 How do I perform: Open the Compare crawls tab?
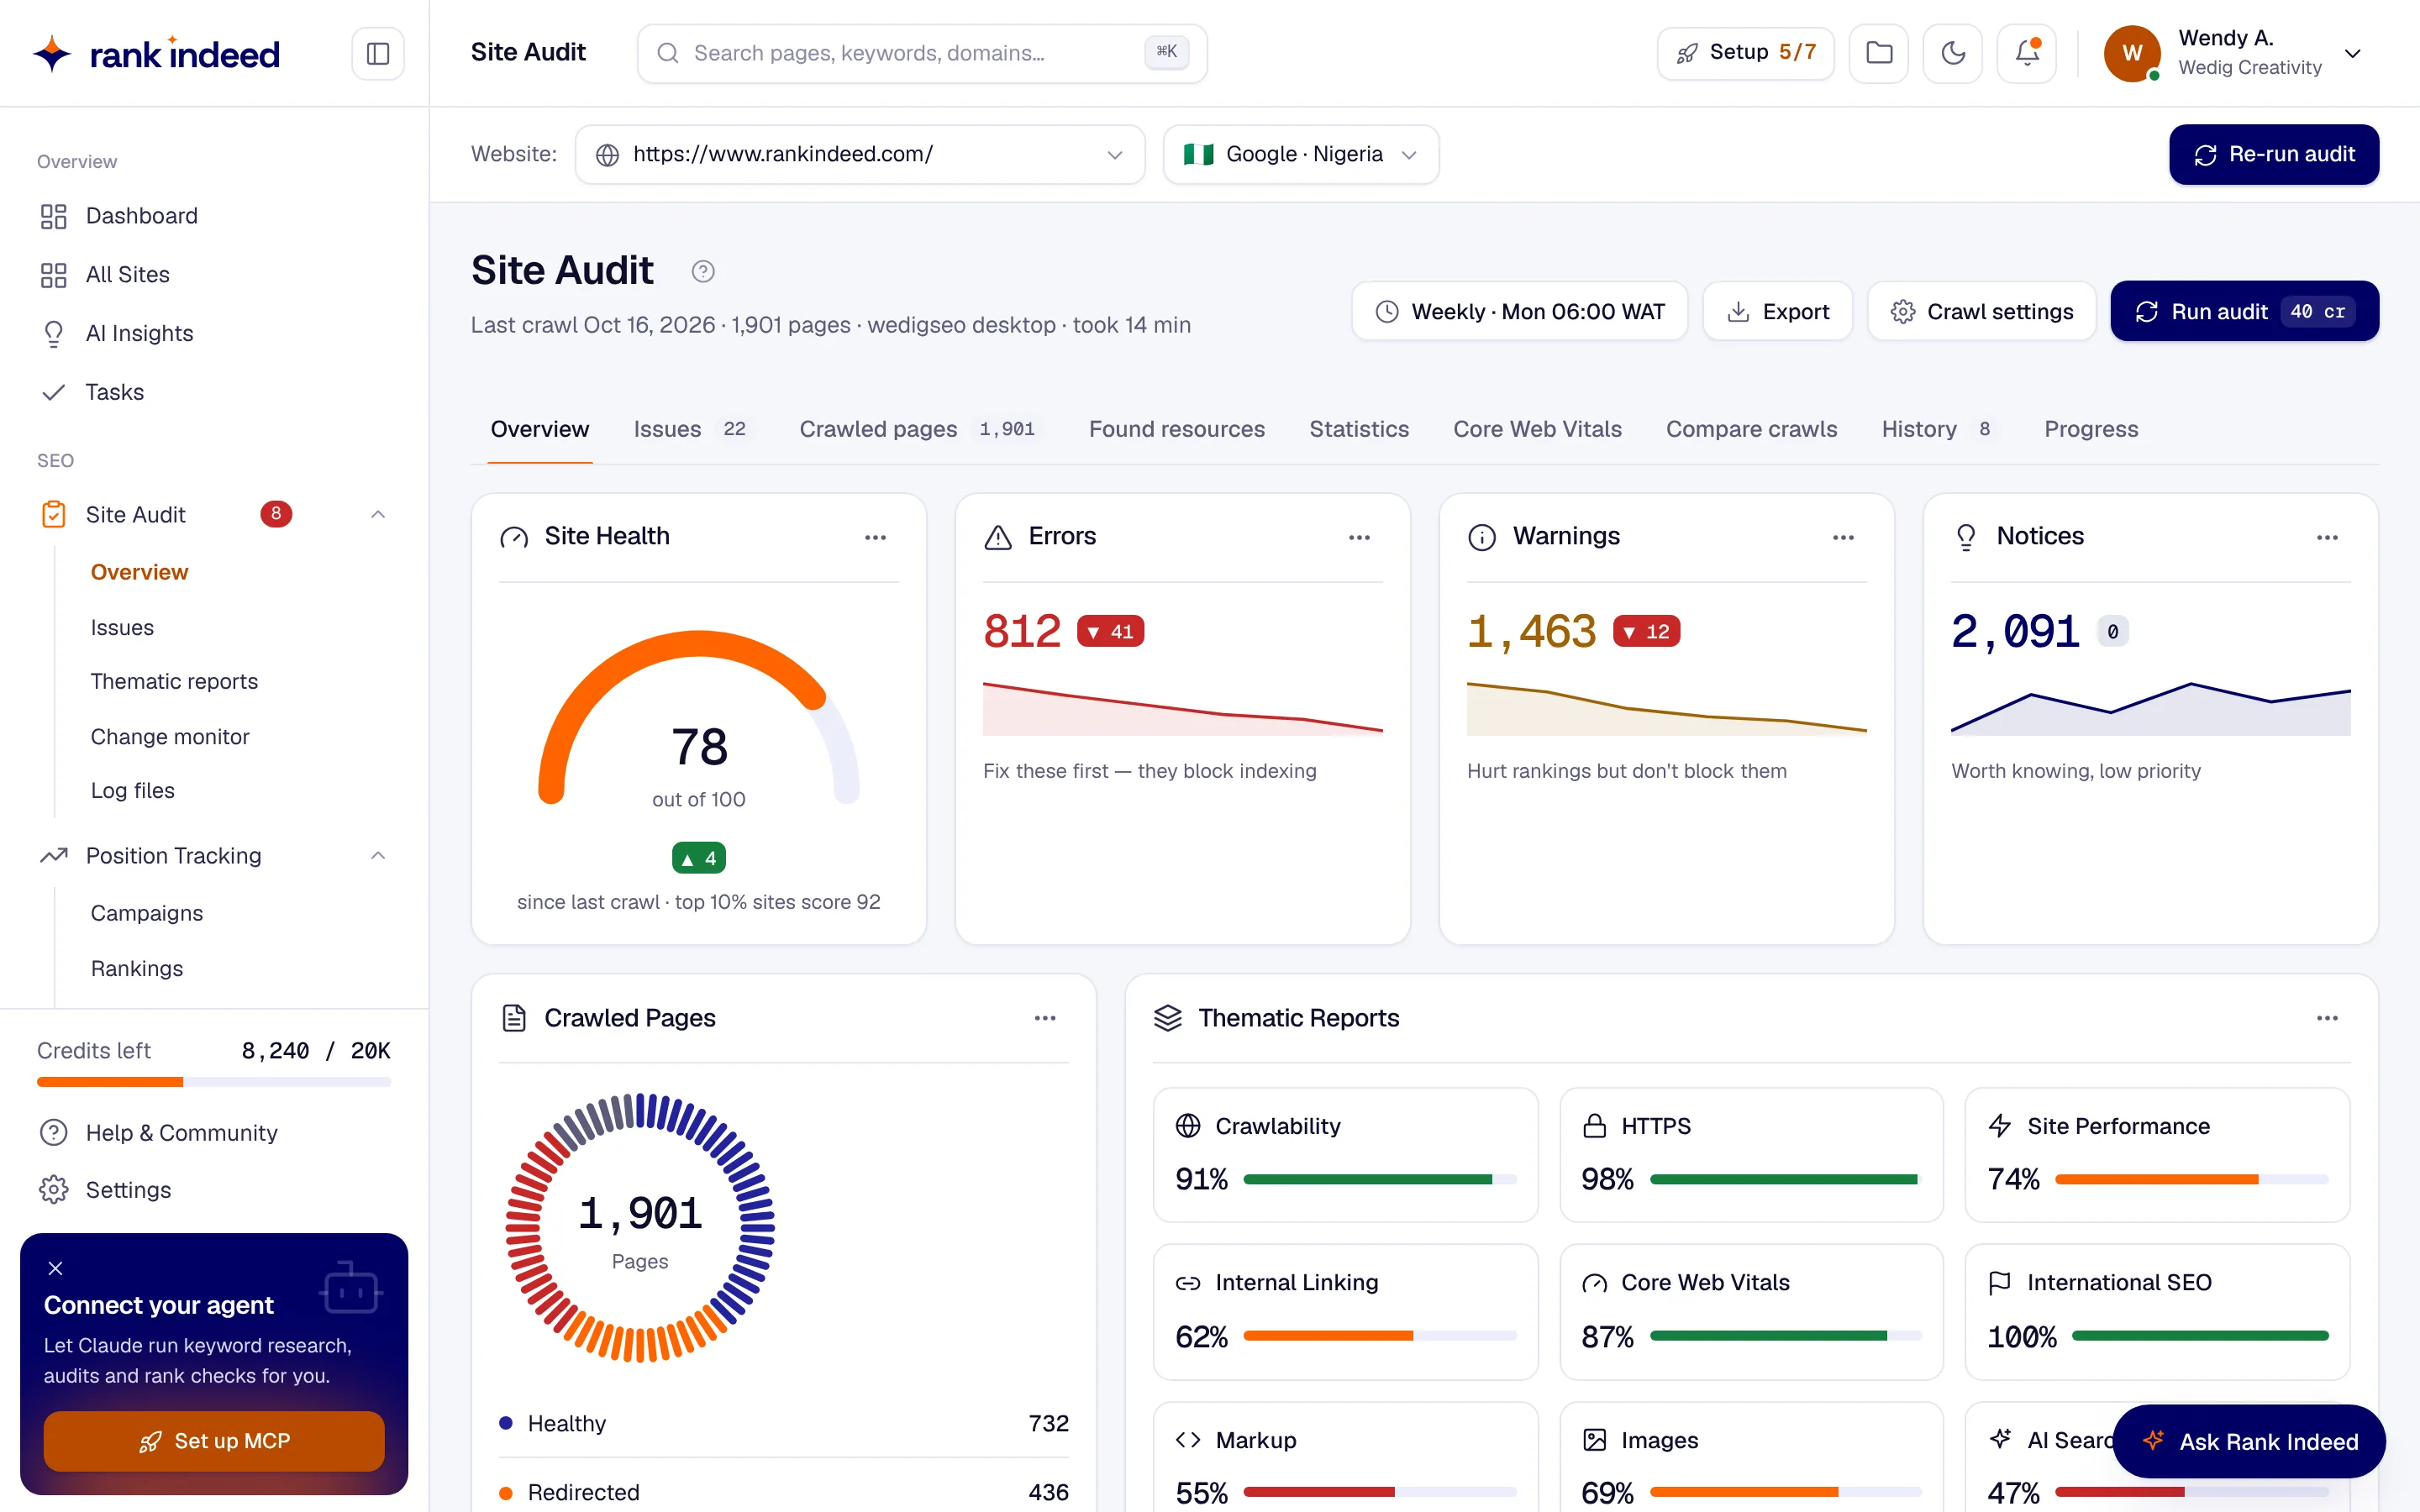(x=1751, y=429)
